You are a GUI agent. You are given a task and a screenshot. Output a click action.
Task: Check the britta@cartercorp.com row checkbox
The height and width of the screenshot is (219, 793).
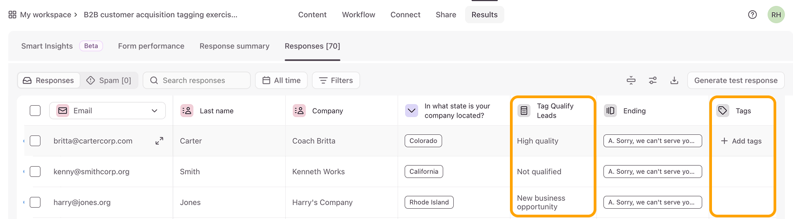point(35,141)
